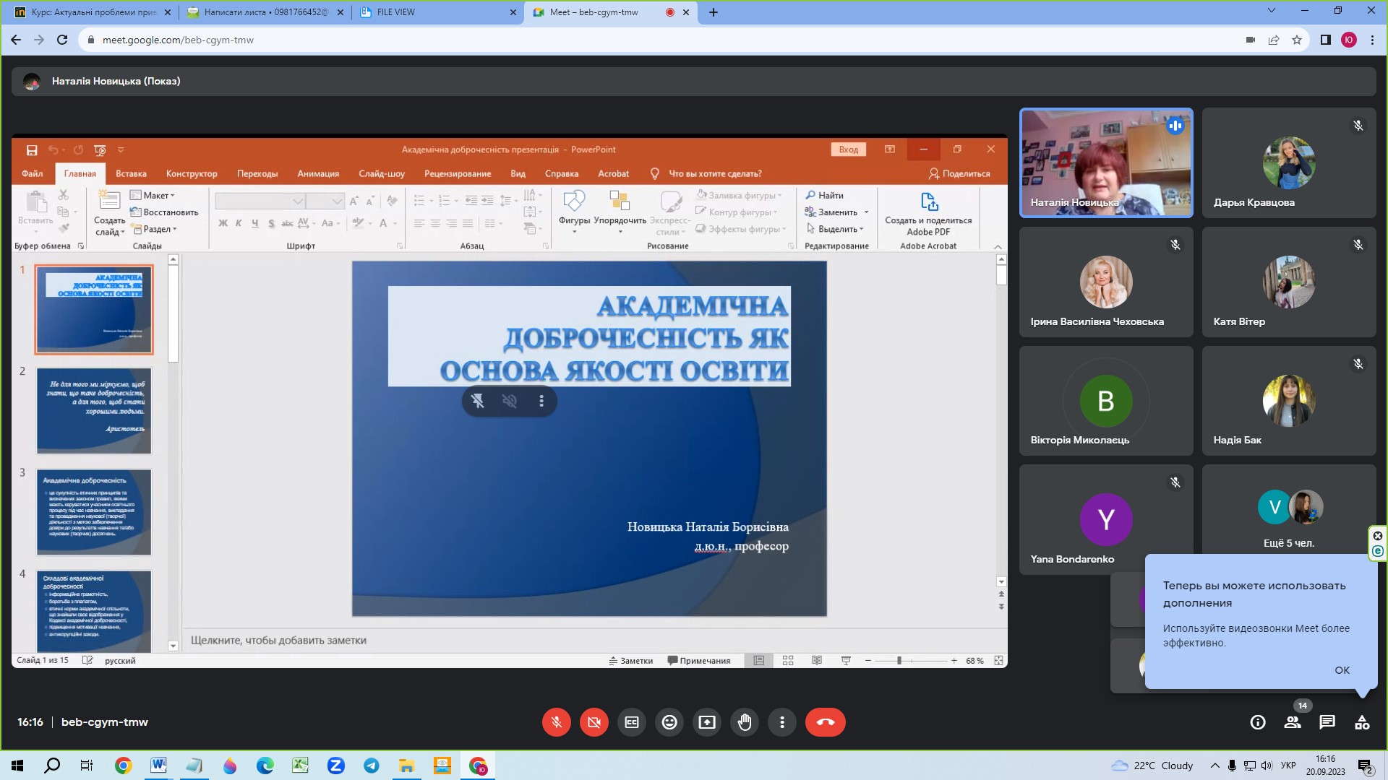Open the Упорядочить dropdown

(620, 212)
